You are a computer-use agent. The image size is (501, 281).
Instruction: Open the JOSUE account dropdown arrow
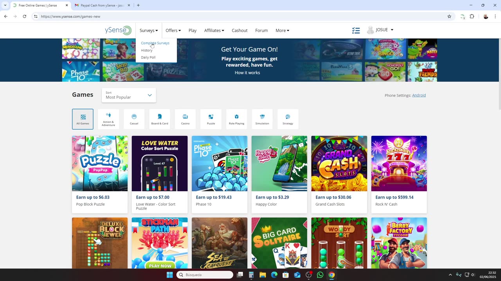[x=392, y=30]
